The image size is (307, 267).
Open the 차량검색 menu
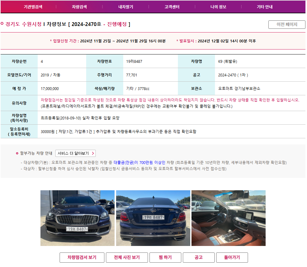pos(79,7)
